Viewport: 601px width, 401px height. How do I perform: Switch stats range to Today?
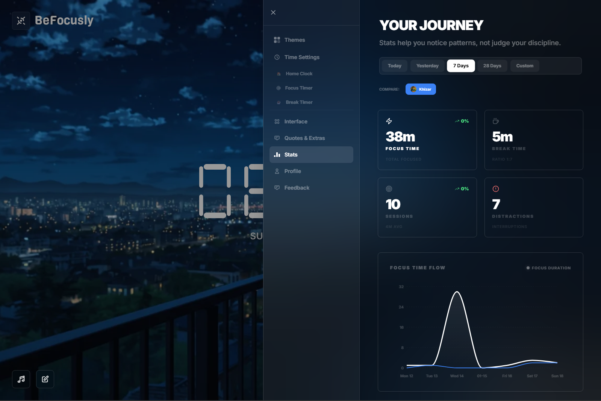click(x=395, y=66)
